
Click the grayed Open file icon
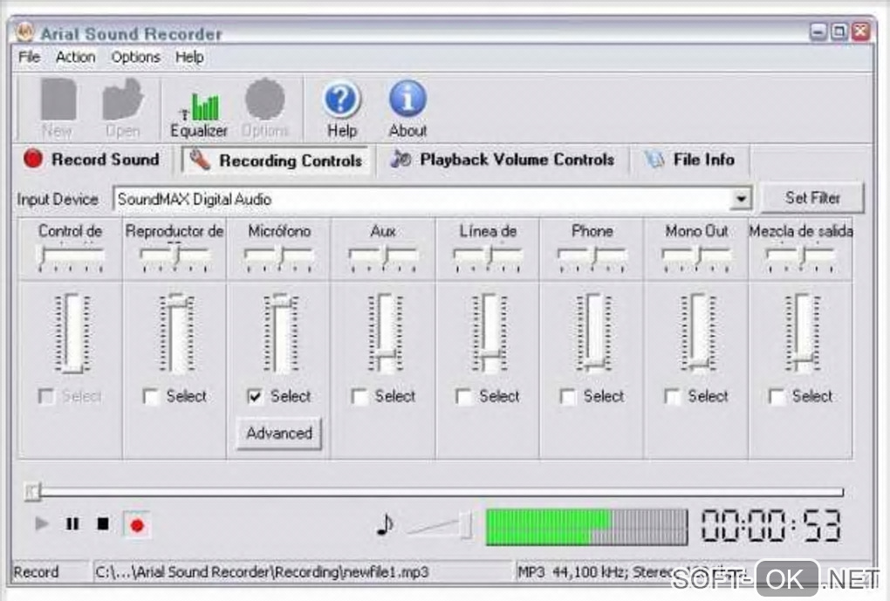[x=123, y=109]
